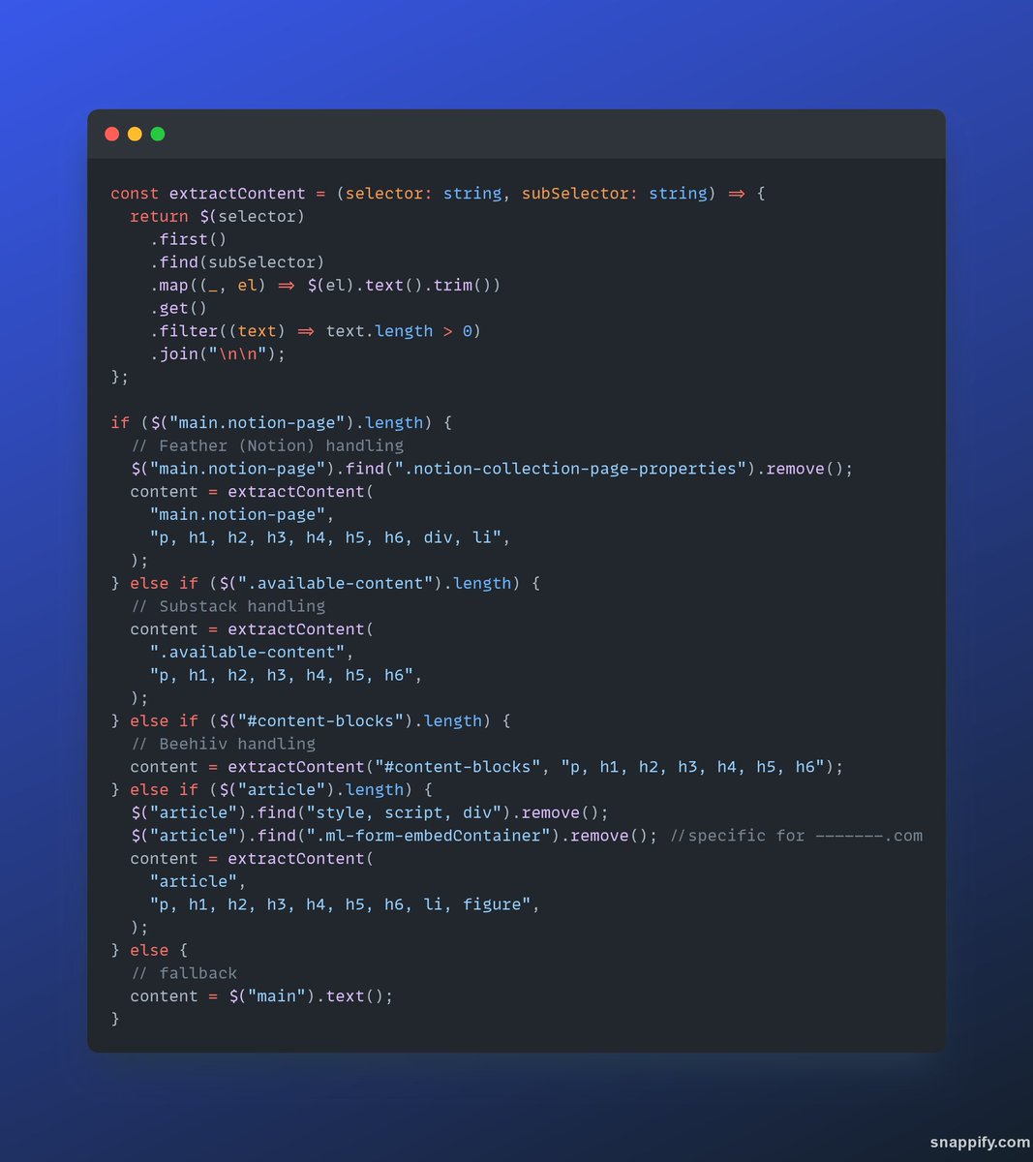The height and width of the screenshot is (1162, 1033).
Task: Click the 'const extractContent' declaration line
Action: point(438,194)
